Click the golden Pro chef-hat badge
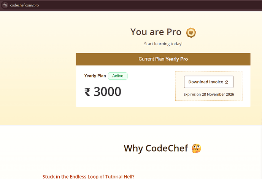 coord(191,32)
